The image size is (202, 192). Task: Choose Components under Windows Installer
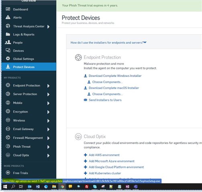107,82
